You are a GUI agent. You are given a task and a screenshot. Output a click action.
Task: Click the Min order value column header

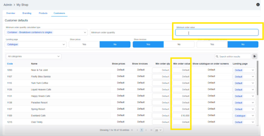[x=182, y=64]
